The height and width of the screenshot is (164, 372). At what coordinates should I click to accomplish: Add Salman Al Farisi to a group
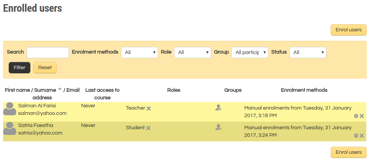[218, 108]
